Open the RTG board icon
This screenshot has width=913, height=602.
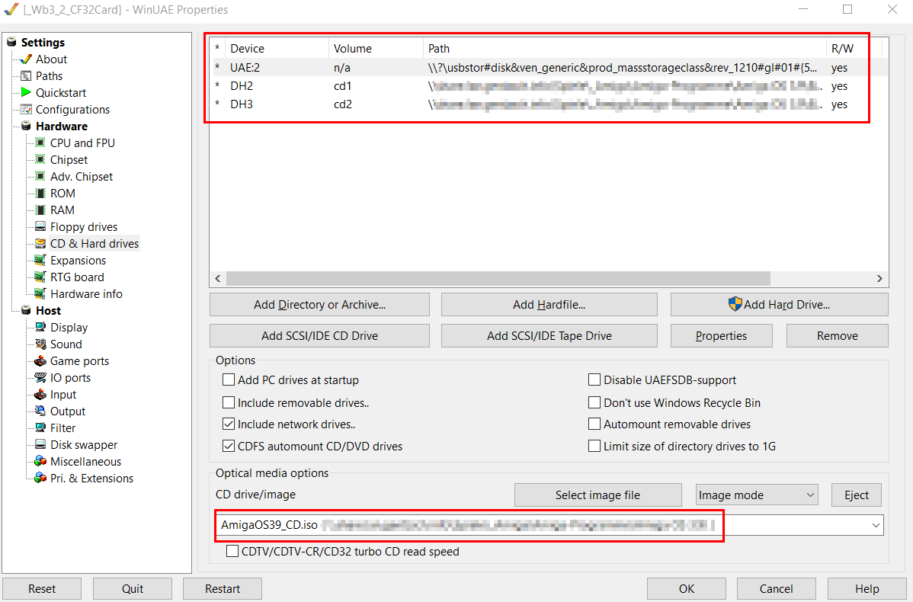[x=40, y=277]
